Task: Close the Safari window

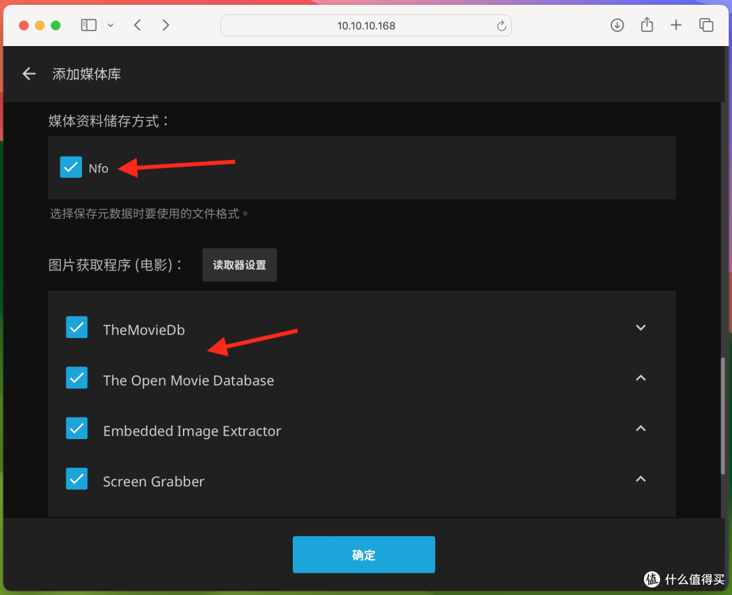Action: pos(24,25)
